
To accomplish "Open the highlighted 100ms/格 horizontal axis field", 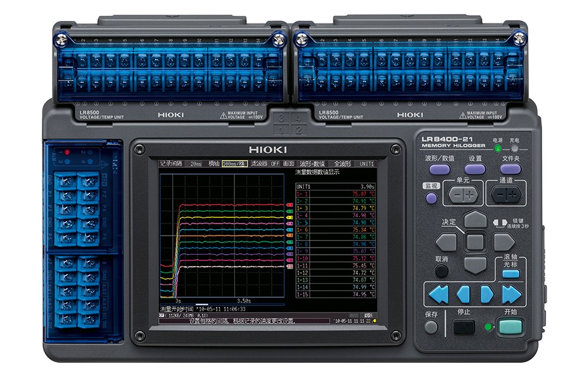I will point(234,164).
